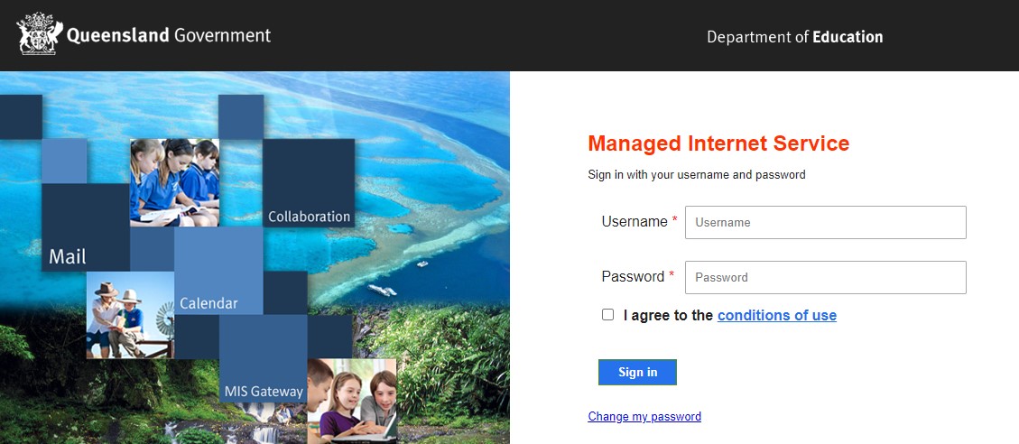
Task: Focus the Password input field
Action: (x=825, y=278)
